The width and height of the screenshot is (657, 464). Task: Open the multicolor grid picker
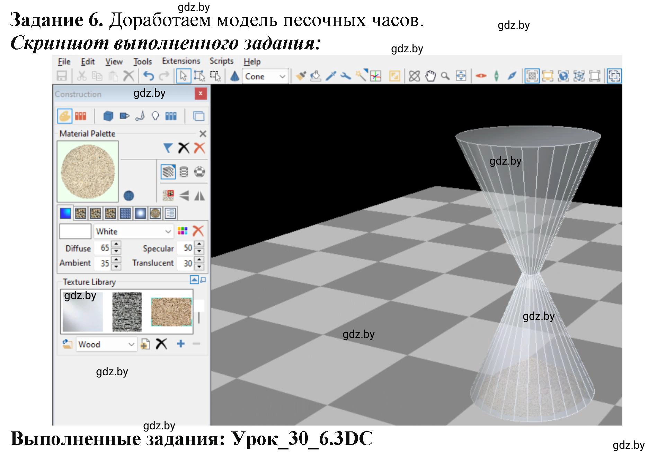tap(182, 231)
